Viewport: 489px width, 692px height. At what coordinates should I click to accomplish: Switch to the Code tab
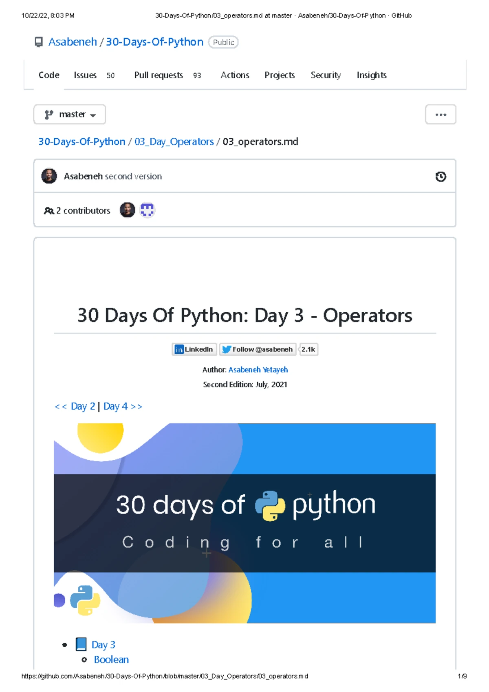coord(49,75)
